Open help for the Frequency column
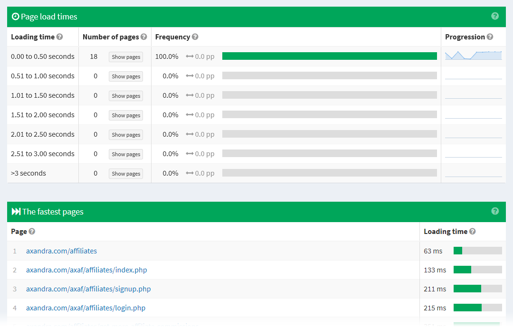 click(194, 37)
